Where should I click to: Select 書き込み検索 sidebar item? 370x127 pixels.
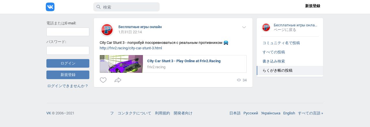pos(290,61)
